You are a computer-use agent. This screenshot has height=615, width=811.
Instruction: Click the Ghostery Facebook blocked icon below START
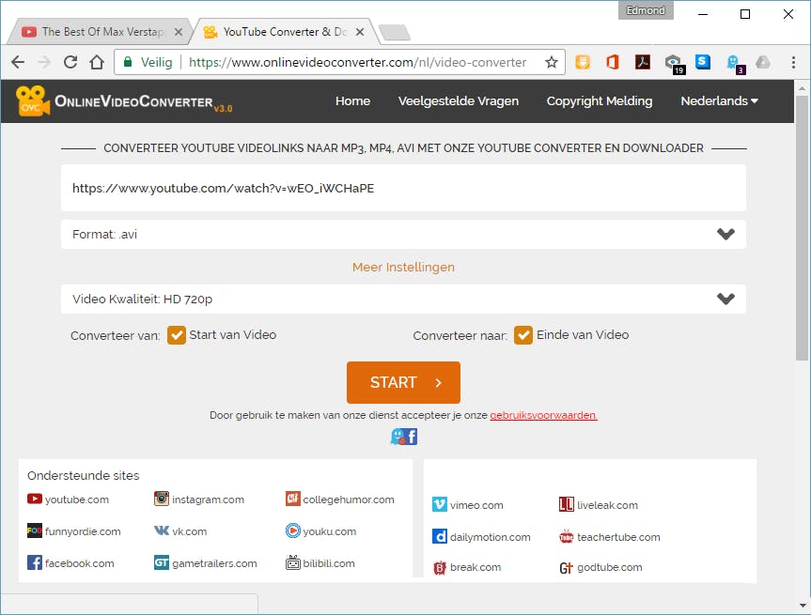[x=404, y=437]
